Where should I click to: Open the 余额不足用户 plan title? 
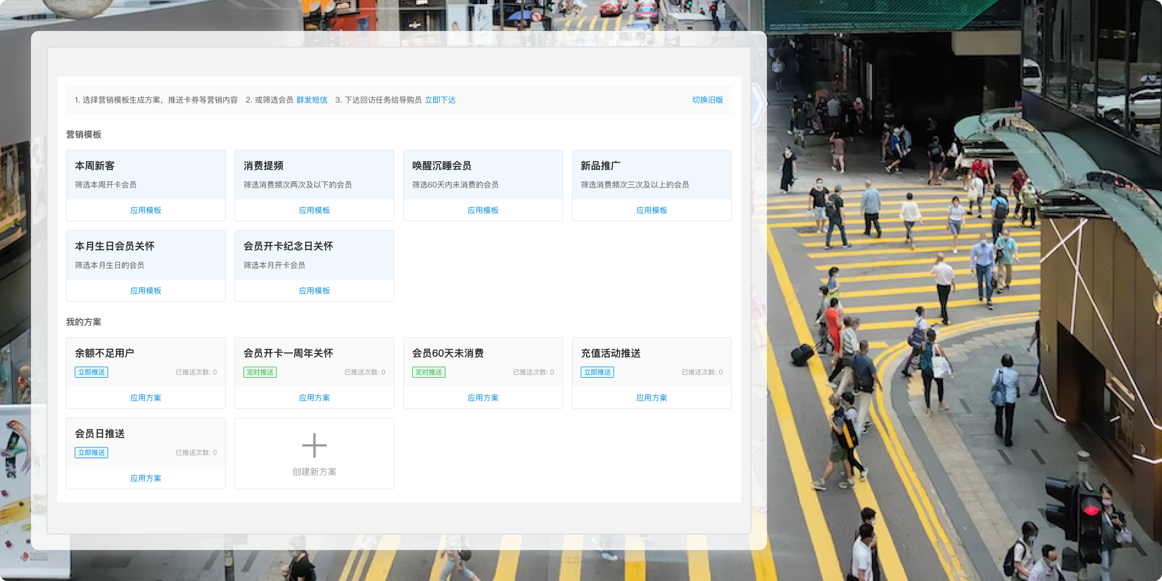[x=105, y=353]
